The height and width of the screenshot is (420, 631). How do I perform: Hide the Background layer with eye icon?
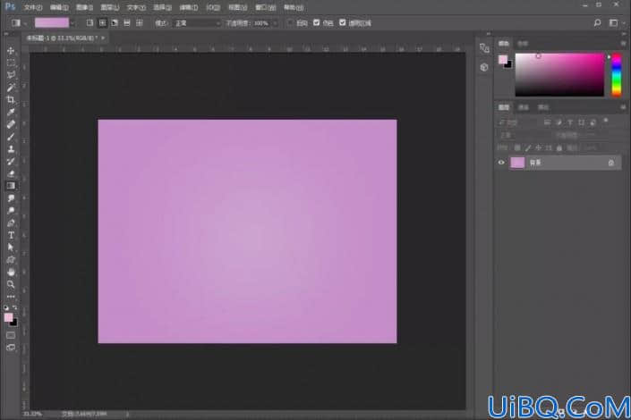click(501, 163)
